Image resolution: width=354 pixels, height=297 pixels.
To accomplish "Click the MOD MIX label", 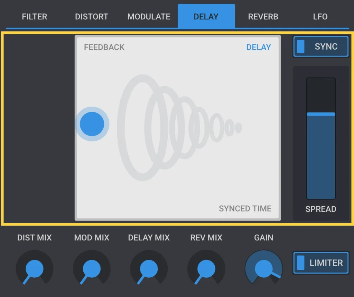I will (92, 238).
